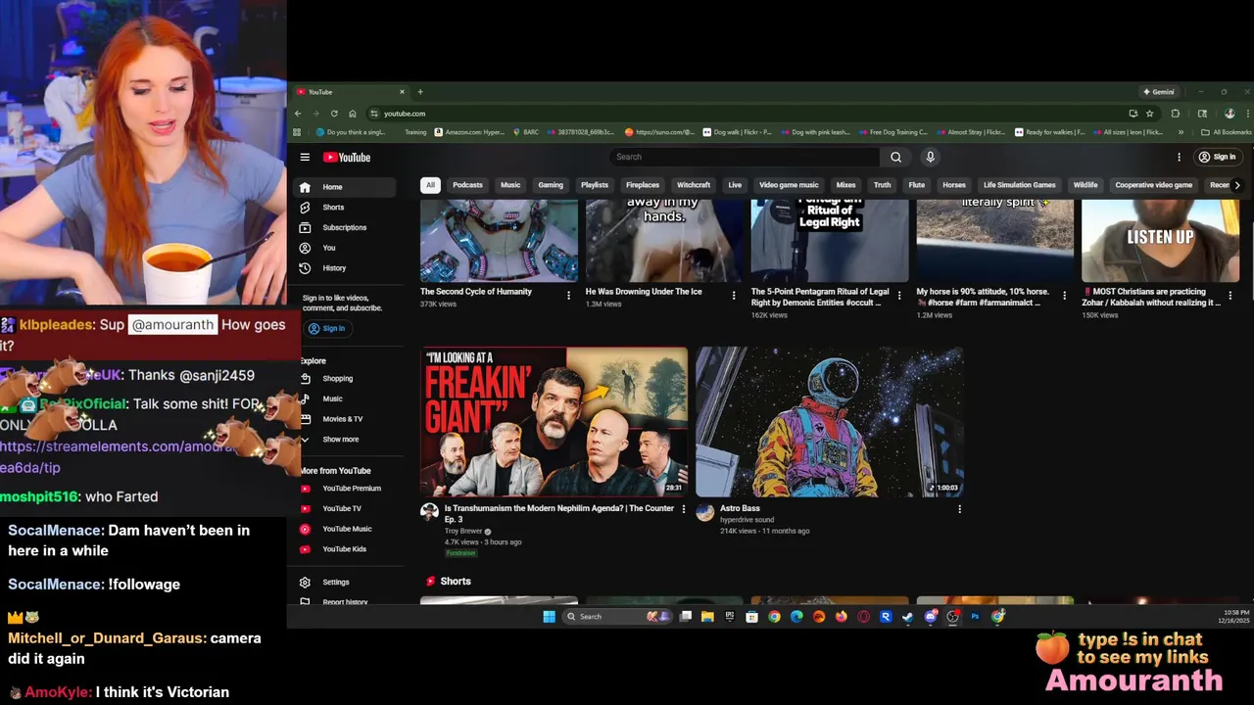Screen dimensions: 1254x705
Task: Select the Video game music chip
Action: [789, 185]
